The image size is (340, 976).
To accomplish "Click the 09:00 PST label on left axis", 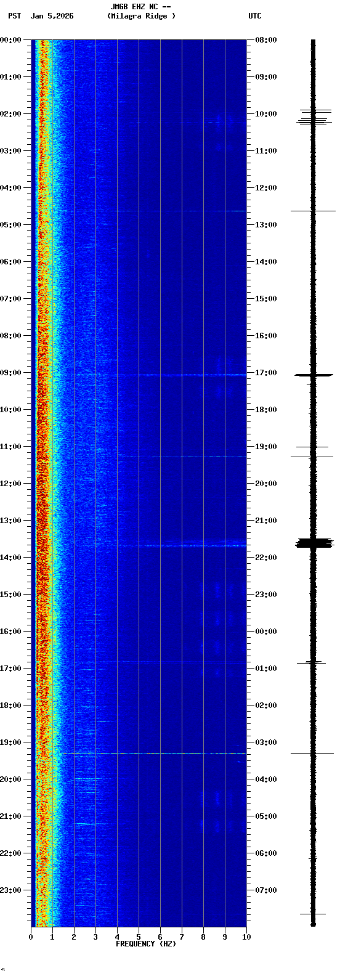I will 11,373.
